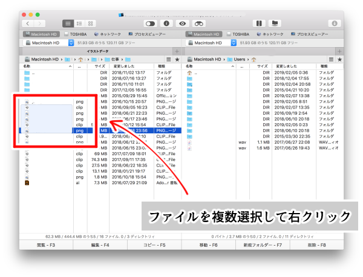The image size is (363, 277).
Task: Click the eye Quick Look icon
Action: pyautogui.click(x=182, y=23)
